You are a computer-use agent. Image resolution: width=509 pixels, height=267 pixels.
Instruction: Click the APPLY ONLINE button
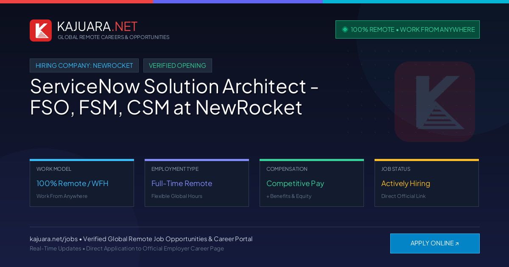point(435,243)
